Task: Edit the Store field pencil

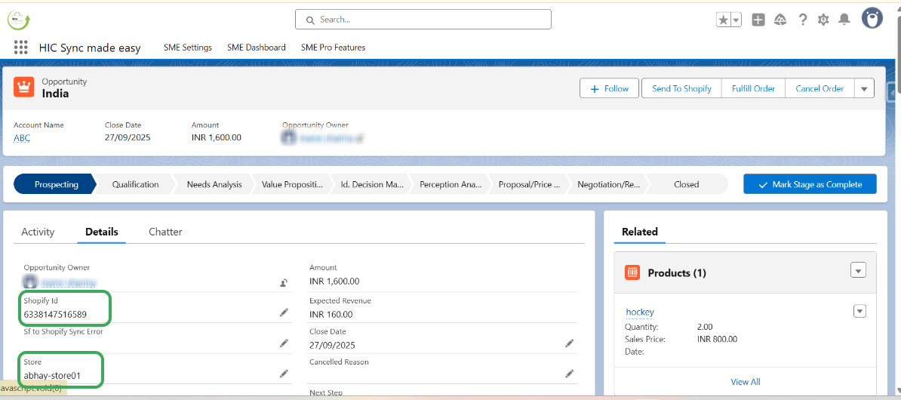Action: [284, 374]
